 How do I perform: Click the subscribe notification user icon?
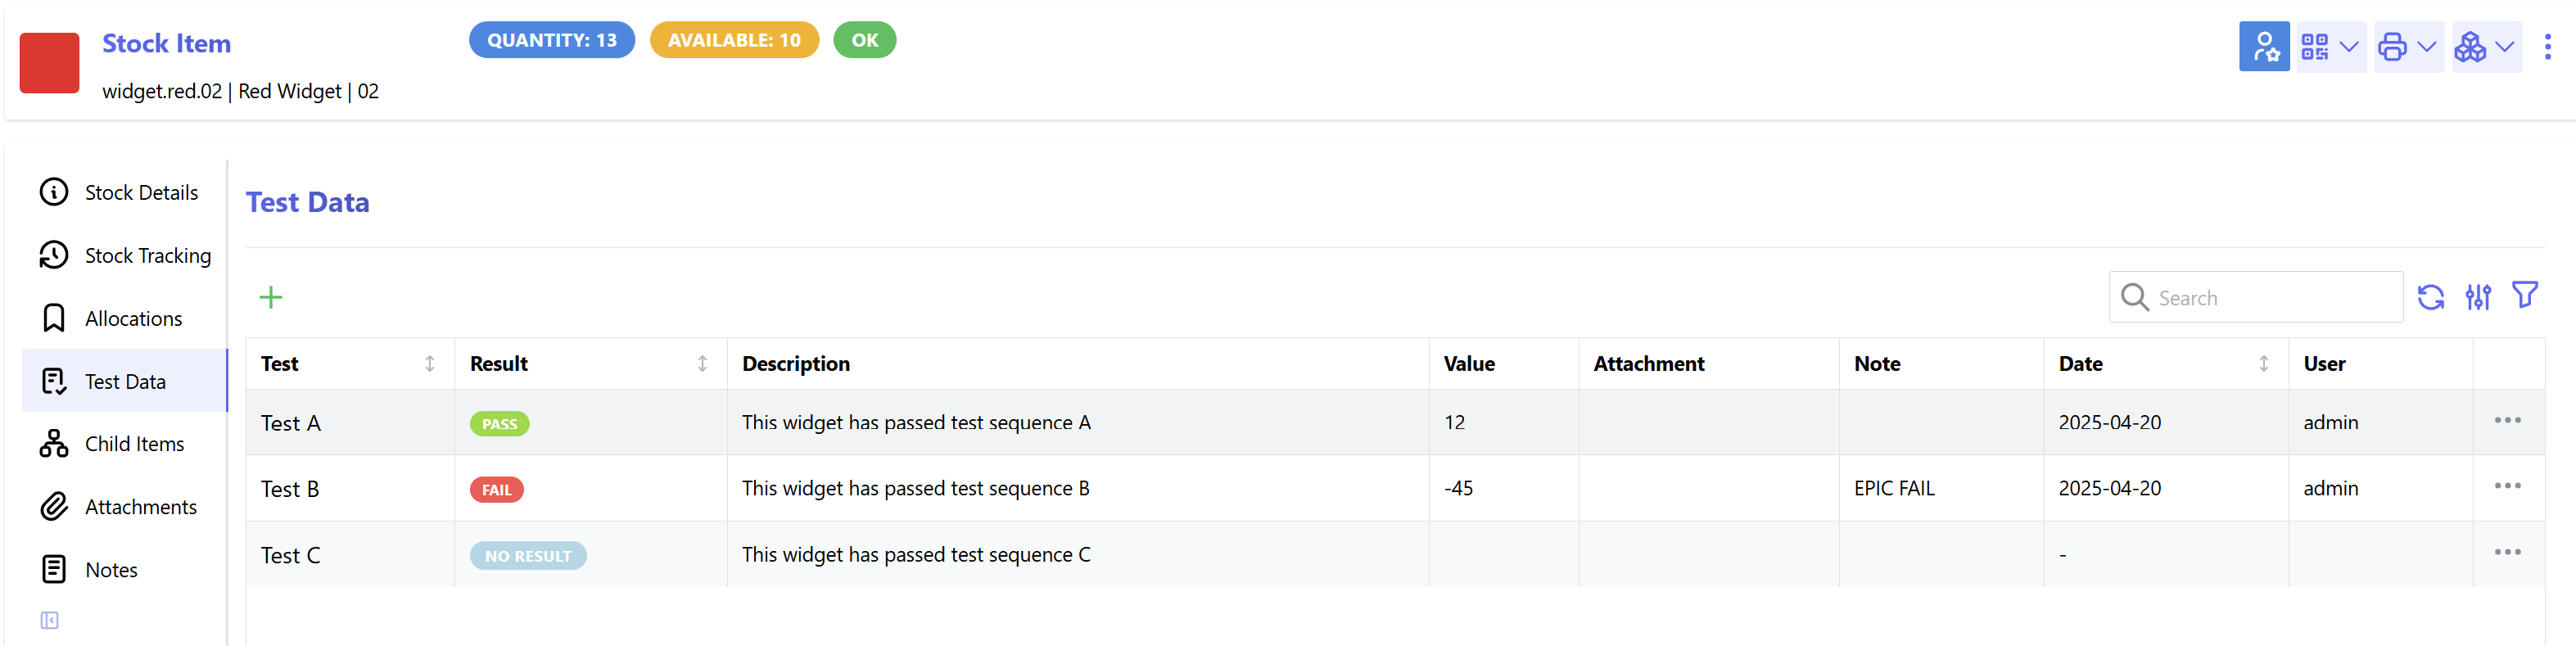(x=2264, y=46)
